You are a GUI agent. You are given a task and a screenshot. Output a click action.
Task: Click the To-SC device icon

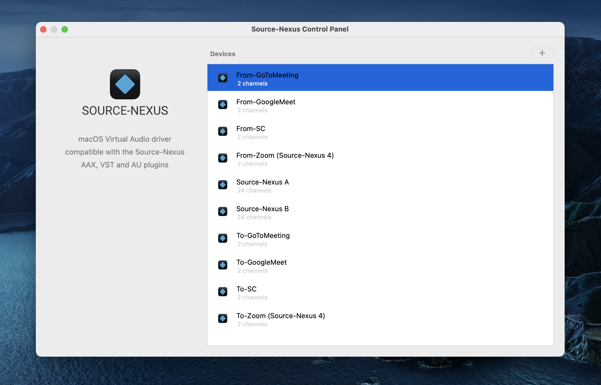[x=222, y=292]
